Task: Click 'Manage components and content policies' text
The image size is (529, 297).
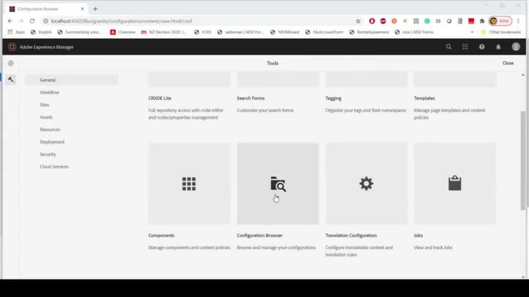Action: pyautogui.click(x=189, y=248)
